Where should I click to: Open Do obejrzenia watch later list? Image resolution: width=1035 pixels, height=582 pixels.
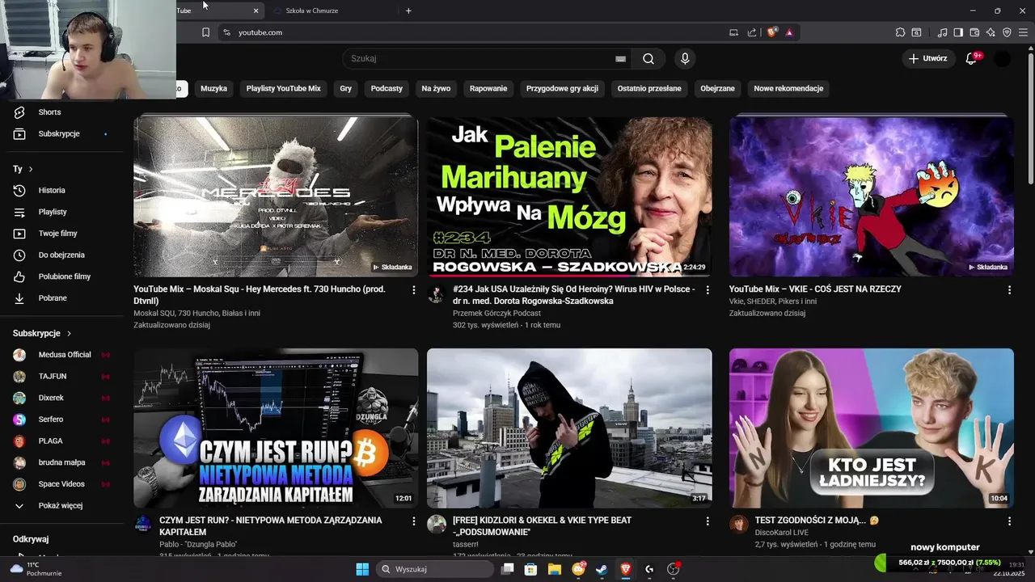click(61, 255)
